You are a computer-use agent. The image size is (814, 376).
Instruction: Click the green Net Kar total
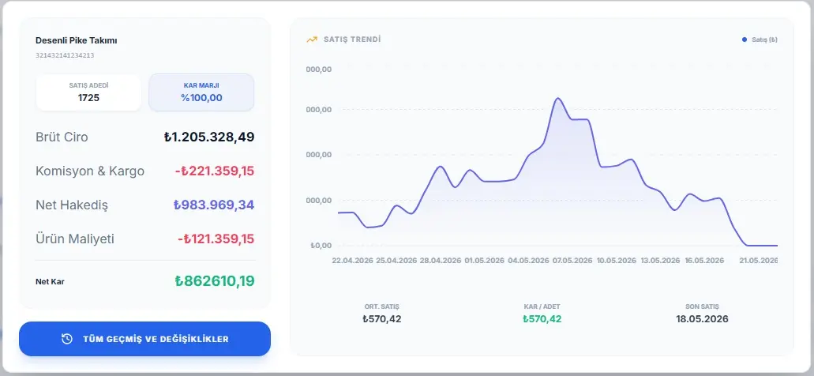[x=215, y=281]
